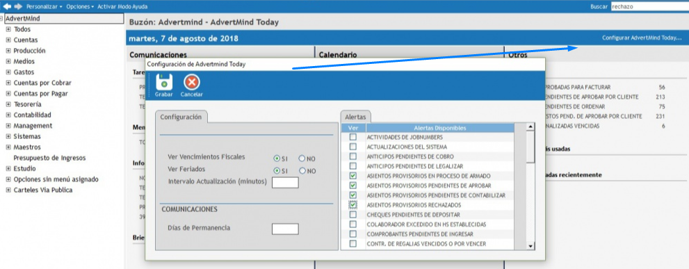
Task: Click the back navigation arrow
Action: point(7,6)
